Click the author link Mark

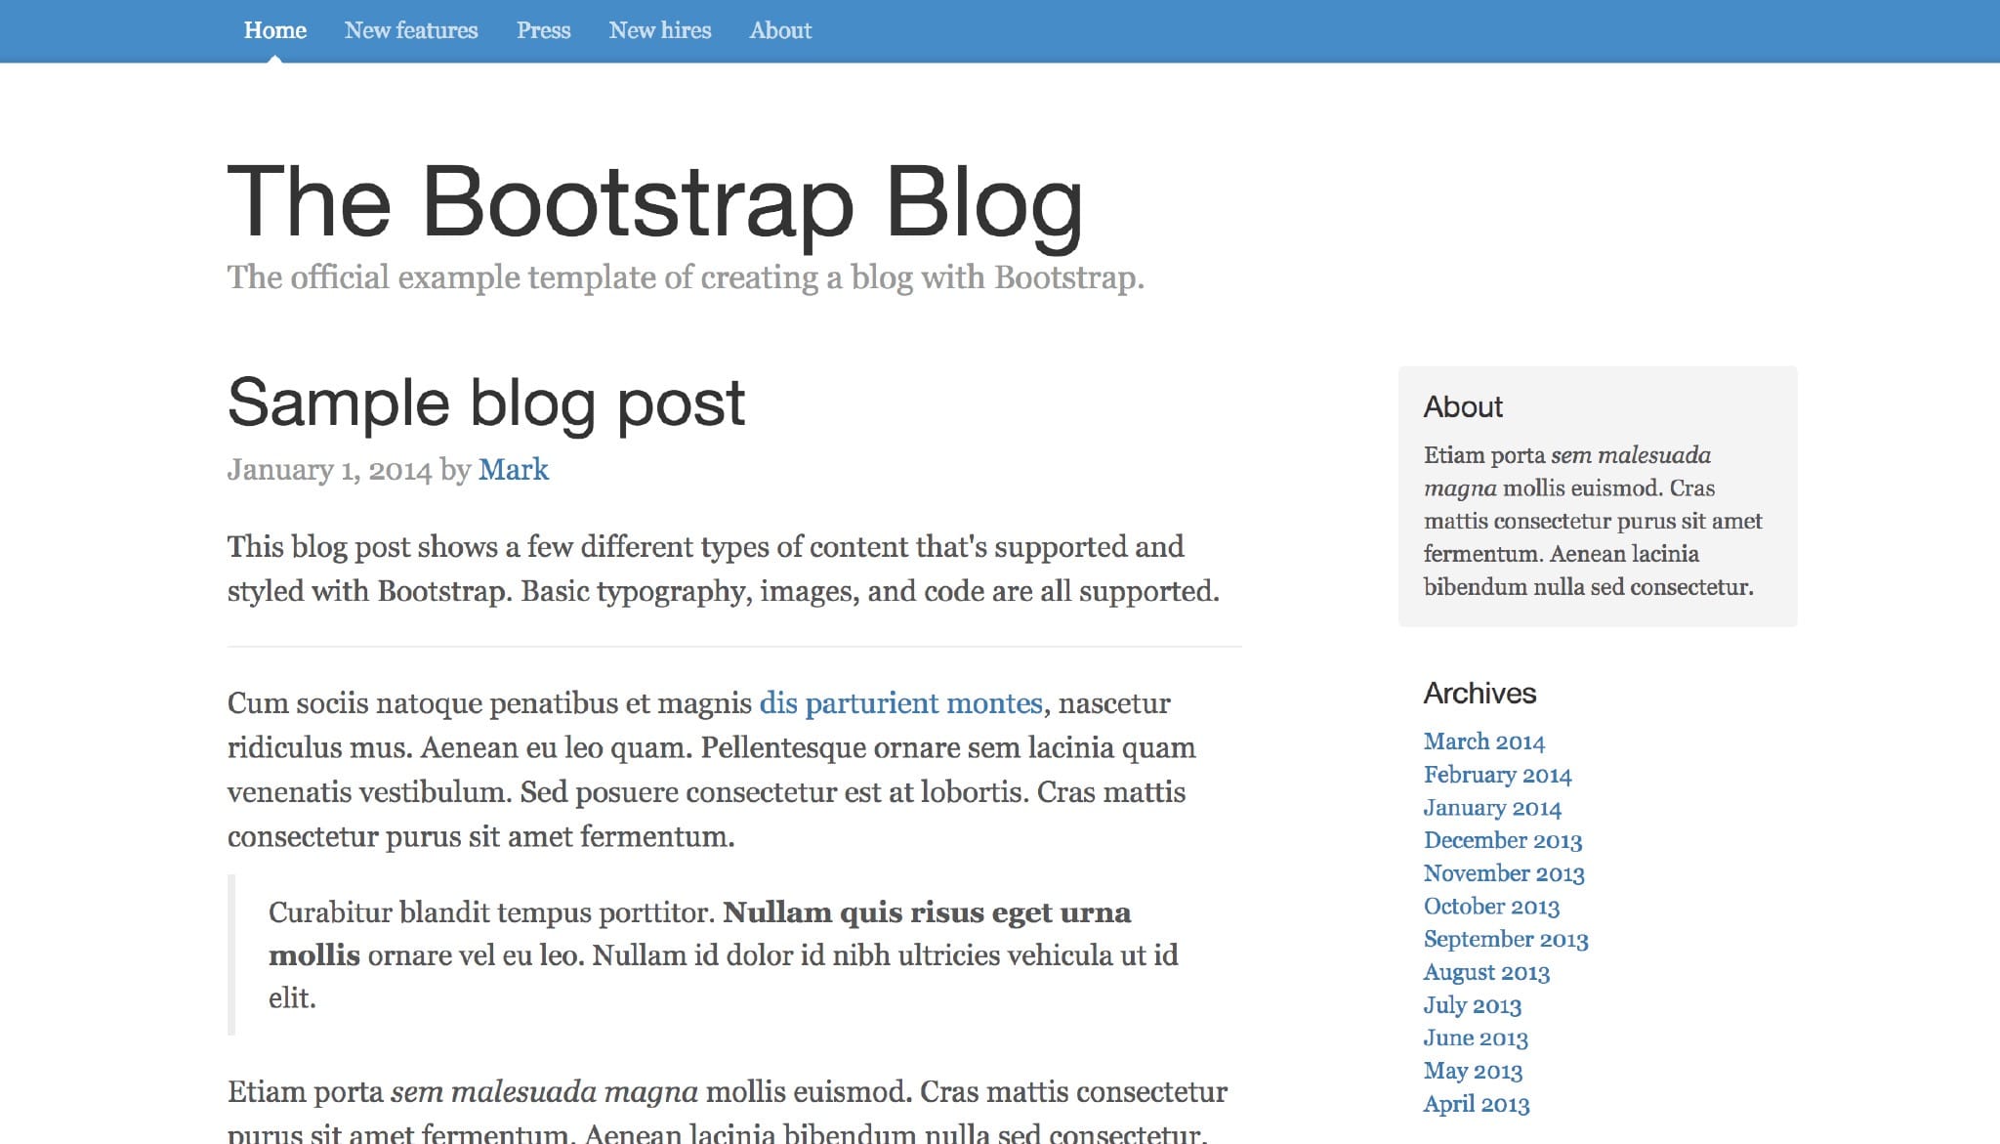[x=513, y=470]
